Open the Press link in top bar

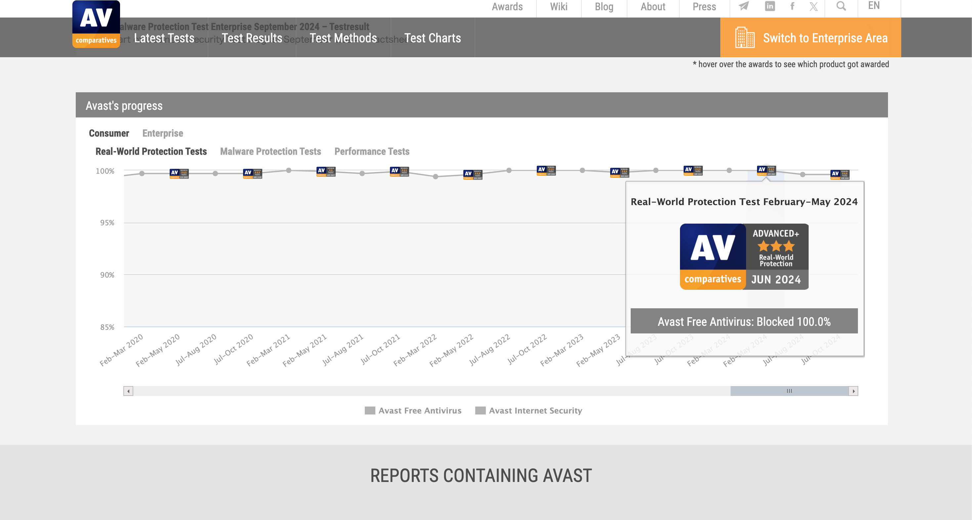(704, 6)
